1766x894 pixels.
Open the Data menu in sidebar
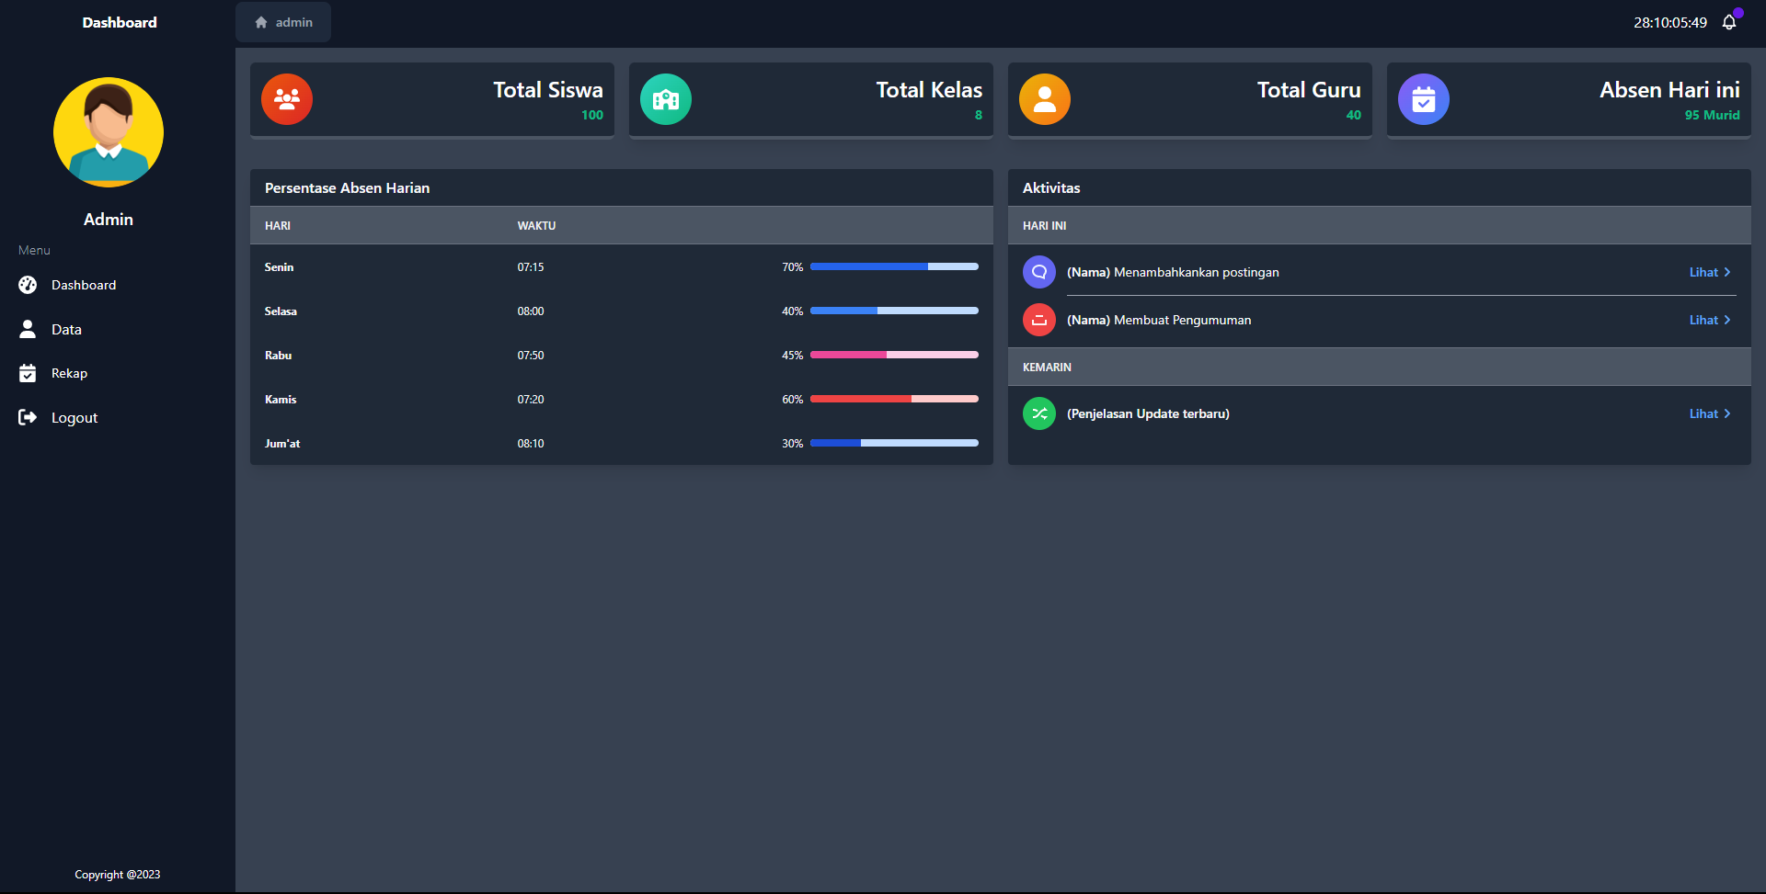coord(66,329)
